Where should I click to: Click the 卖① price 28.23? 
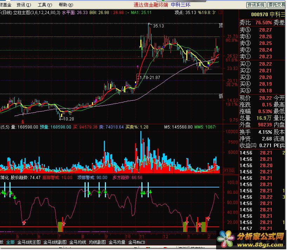[266, 57]
